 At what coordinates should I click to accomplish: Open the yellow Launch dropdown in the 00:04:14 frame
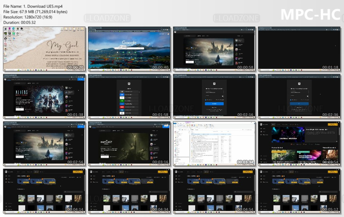coord(78,172)
